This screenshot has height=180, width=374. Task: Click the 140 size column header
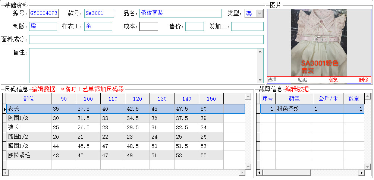[x=186, y=99]
